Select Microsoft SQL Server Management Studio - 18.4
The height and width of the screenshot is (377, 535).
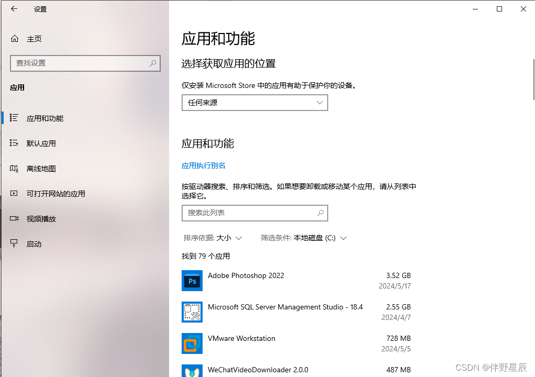click(285, 307)
